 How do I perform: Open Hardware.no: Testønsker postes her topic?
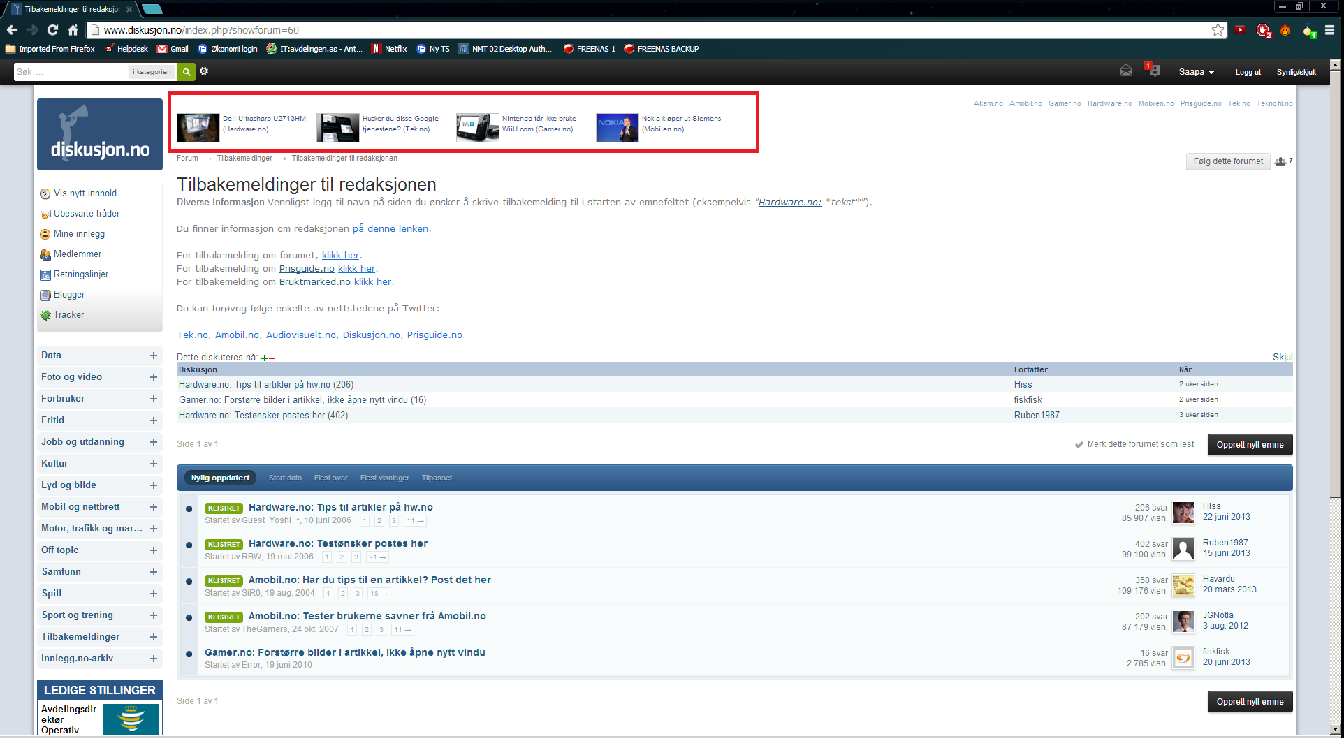(x=338, y=543)
